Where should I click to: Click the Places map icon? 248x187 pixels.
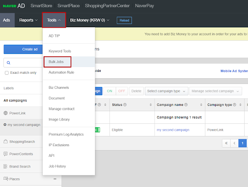point(6,179)
